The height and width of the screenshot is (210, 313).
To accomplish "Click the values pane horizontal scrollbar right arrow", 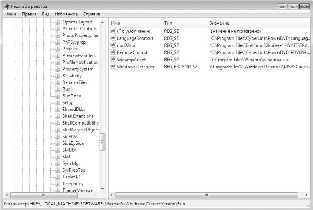I will tap(307, 195).
